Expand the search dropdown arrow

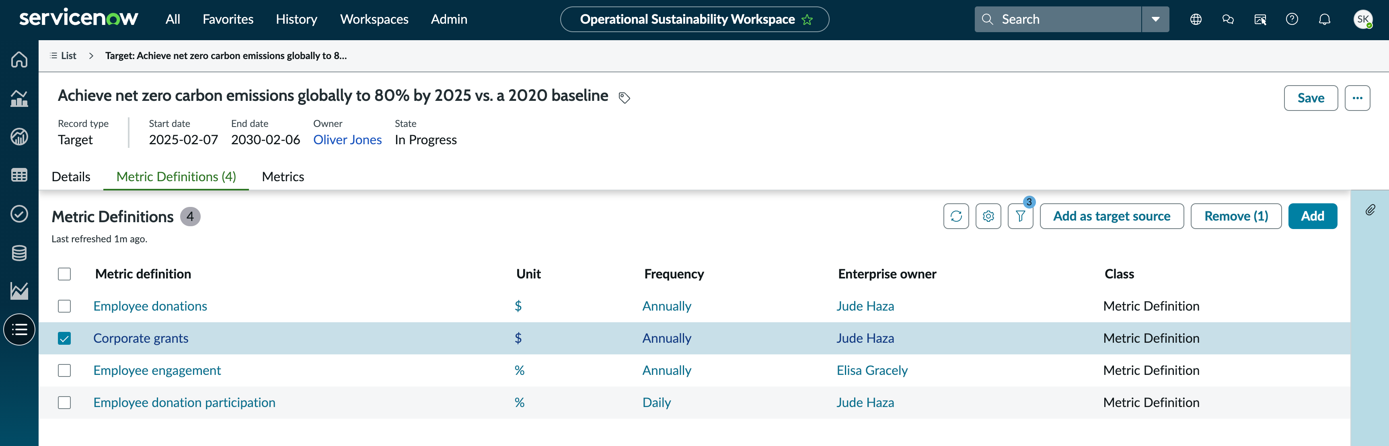pos(1155,19)
